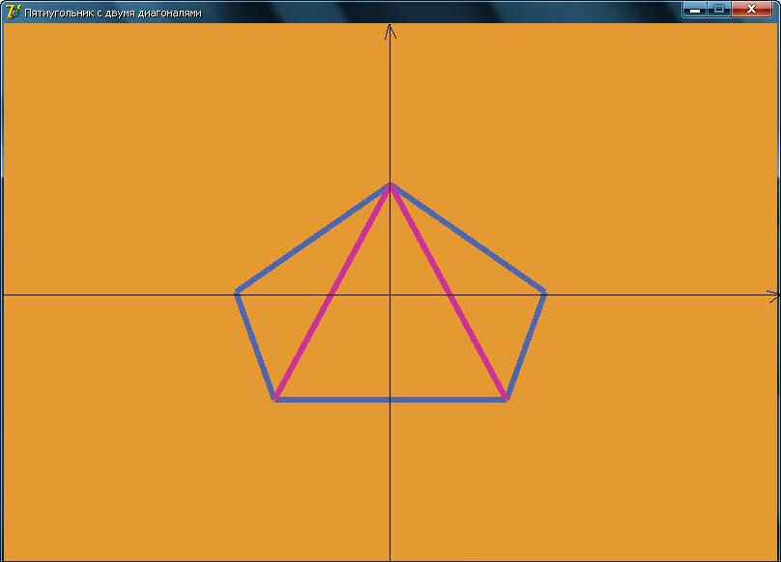Click the origin where the axes intersect
Screen dimensions: 781x562
(390, 295)
